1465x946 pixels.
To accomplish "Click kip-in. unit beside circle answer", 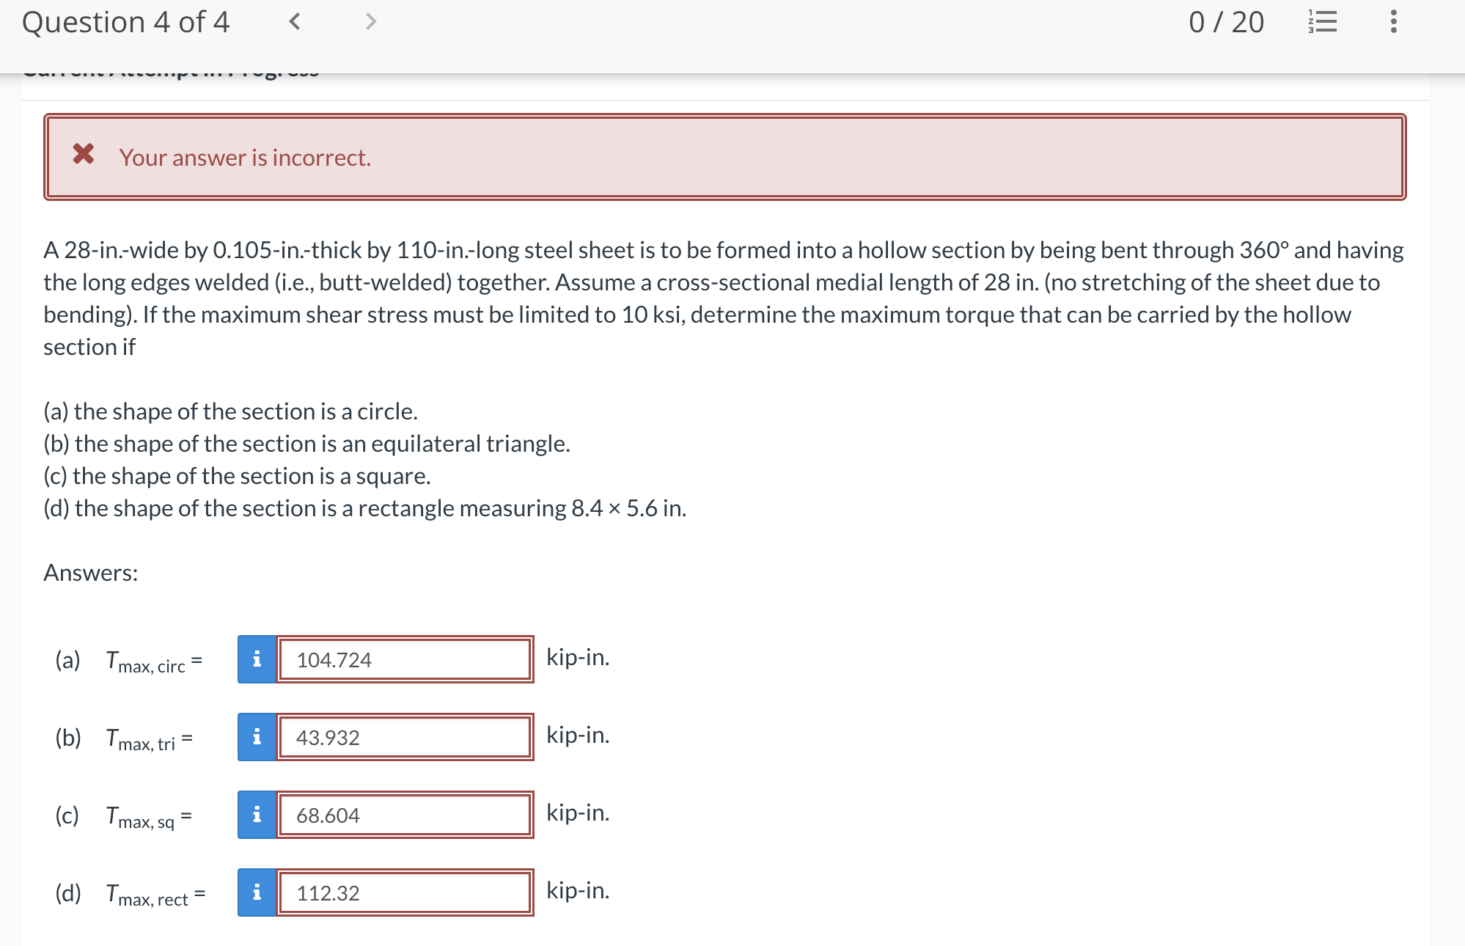I will pos(578,657).
